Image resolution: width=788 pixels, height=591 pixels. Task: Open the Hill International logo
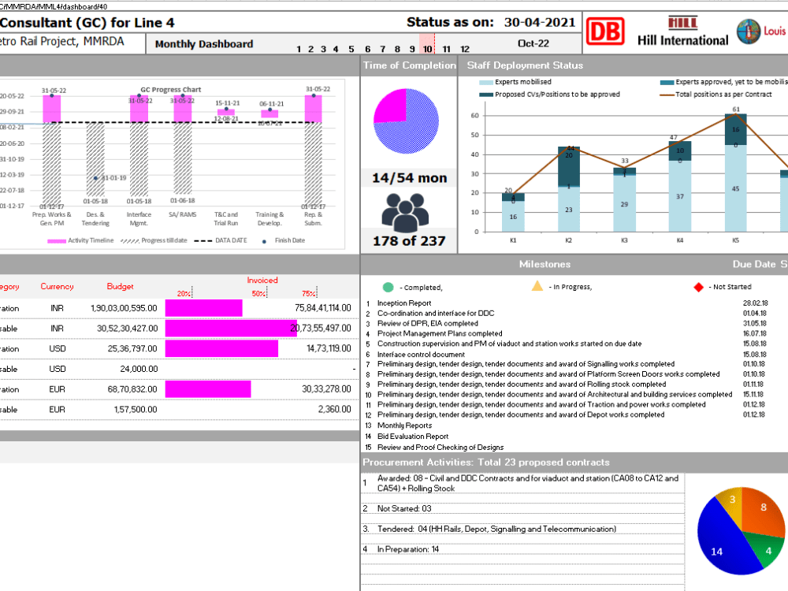685,32
